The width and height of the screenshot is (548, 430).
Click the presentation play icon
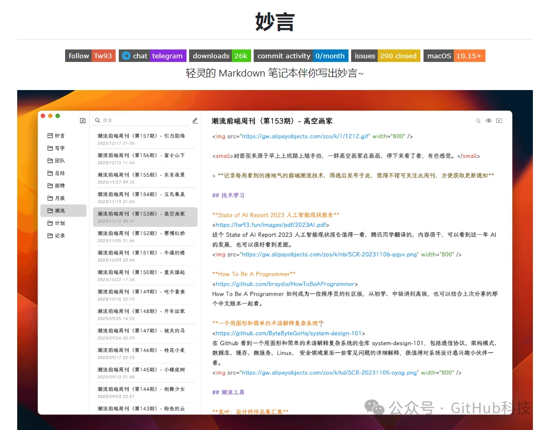click(x=499, y=121)
